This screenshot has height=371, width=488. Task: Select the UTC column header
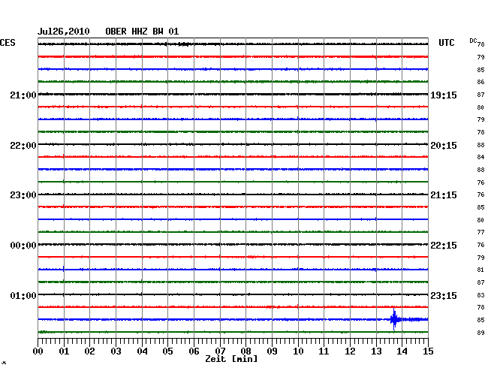point(446,43)
